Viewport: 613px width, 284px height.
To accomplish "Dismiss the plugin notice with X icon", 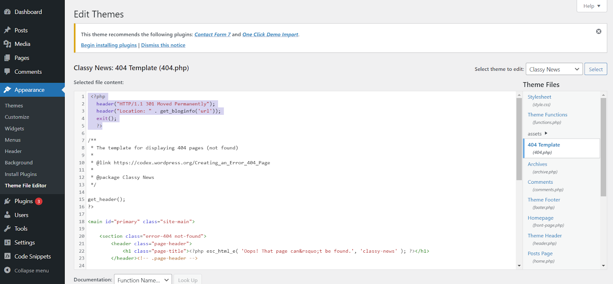I will (x=598, y=31).
